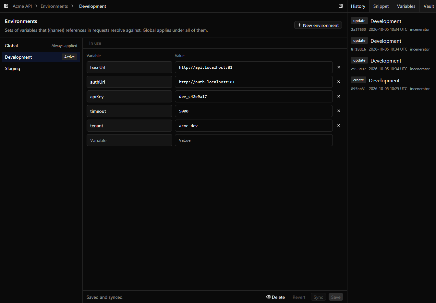Screen dimensions: 436x303
Task: Edit the apiKey variable name field
Action: point(129,97)
